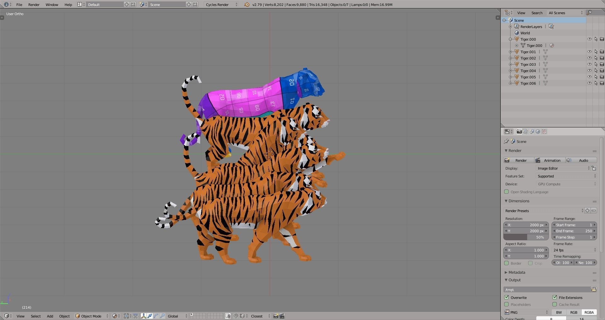
Task: Open the Feature Set dropdown
Action: pos(567,176)
